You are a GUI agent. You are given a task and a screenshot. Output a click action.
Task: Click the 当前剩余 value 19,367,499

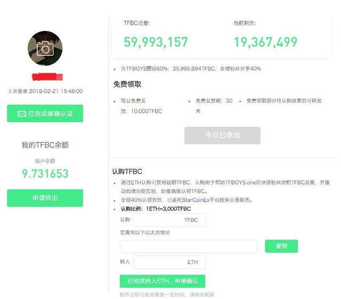[265, 42]
